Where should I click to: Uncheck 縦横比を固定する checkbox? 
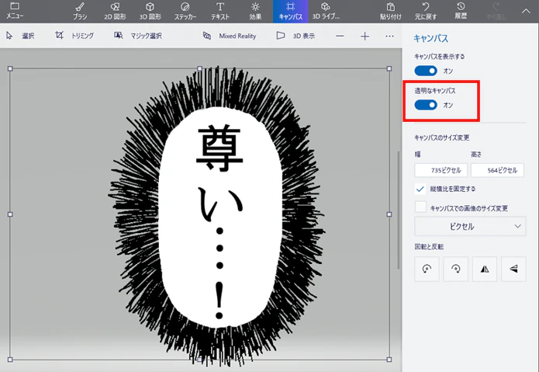pyautogui.click(x=420, y=189)
